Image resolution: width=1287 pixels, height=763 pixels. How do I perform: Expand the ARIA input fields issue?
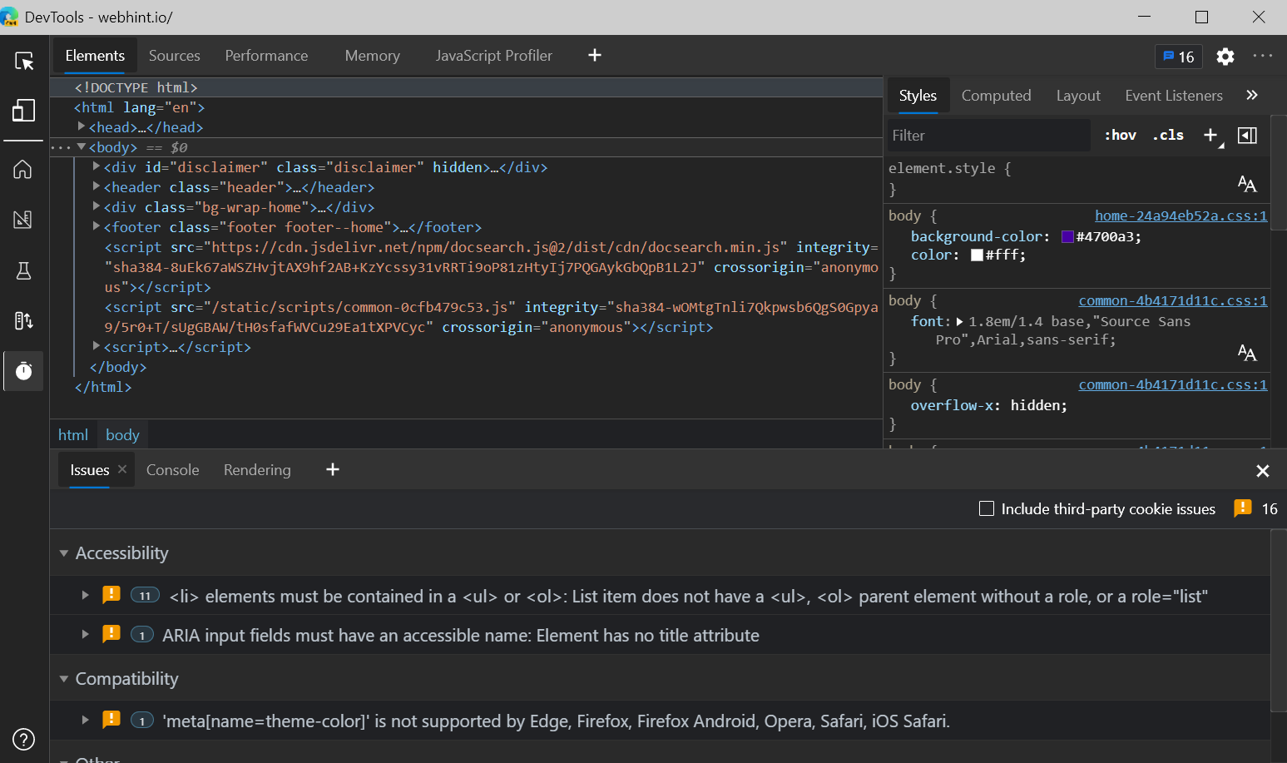pos(85,635)
